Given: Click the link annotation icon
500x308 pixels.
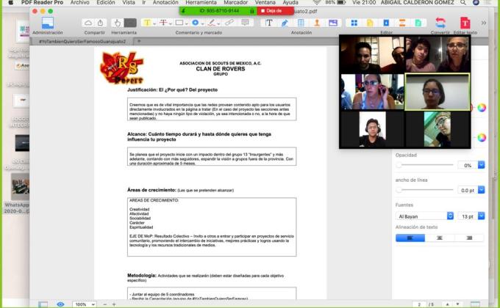Looking at the screenshot, I should click(229, 23).
